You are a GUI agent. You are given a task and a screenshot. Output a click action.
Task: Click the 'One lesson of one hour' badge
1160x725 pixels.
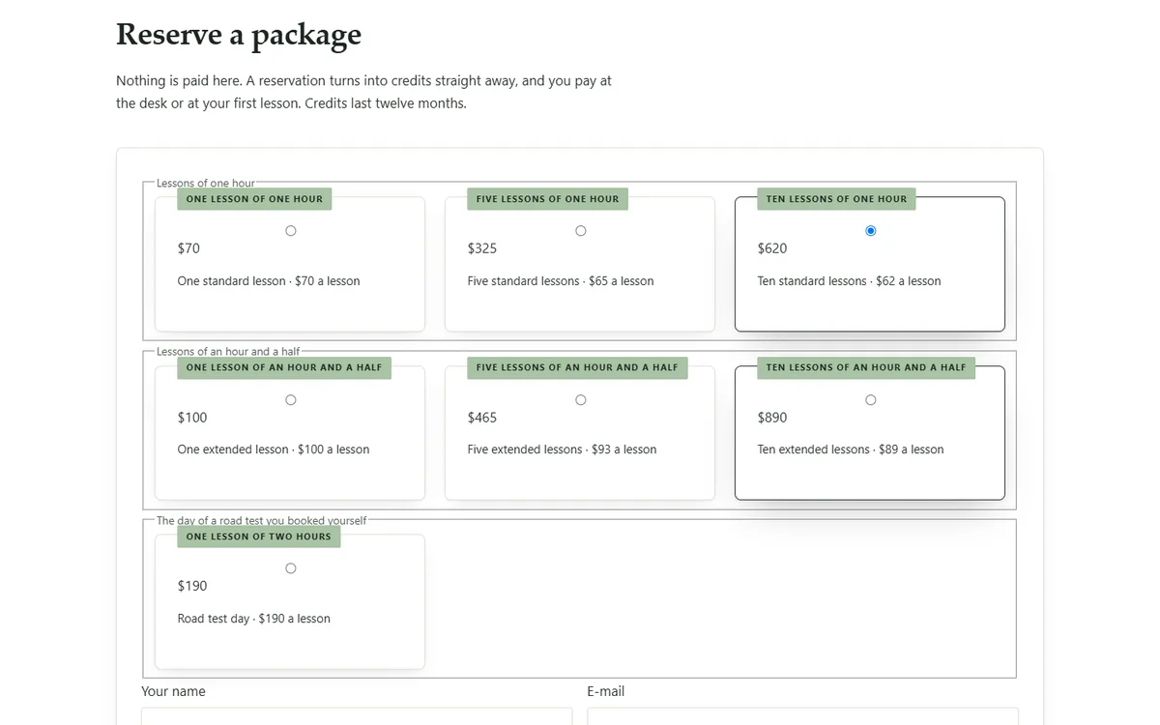point(254,199)
